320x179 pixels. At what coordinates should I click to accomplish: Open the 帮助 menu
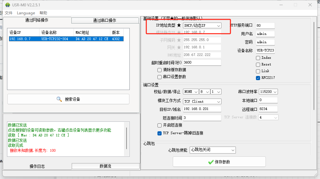(43, 13)
